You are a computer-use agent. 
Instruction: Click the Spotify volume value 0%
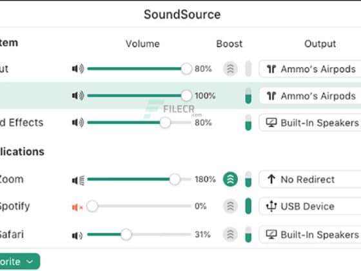pos(200,206)
